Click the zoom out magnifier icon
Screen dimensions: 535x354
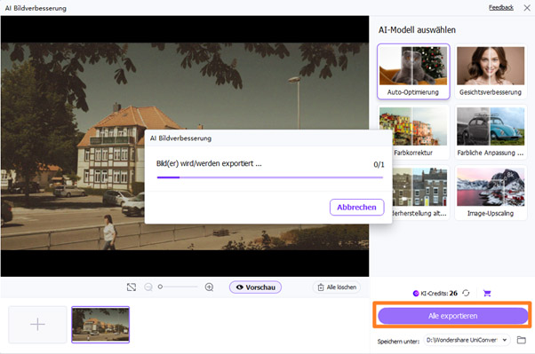point(148,287)
